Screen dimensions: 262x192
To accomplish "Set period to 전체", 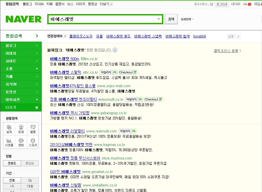I will coord(12,180).
